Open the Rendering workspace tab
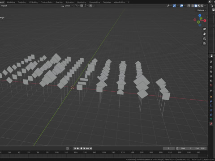The image size is (215, 161). 82,2
